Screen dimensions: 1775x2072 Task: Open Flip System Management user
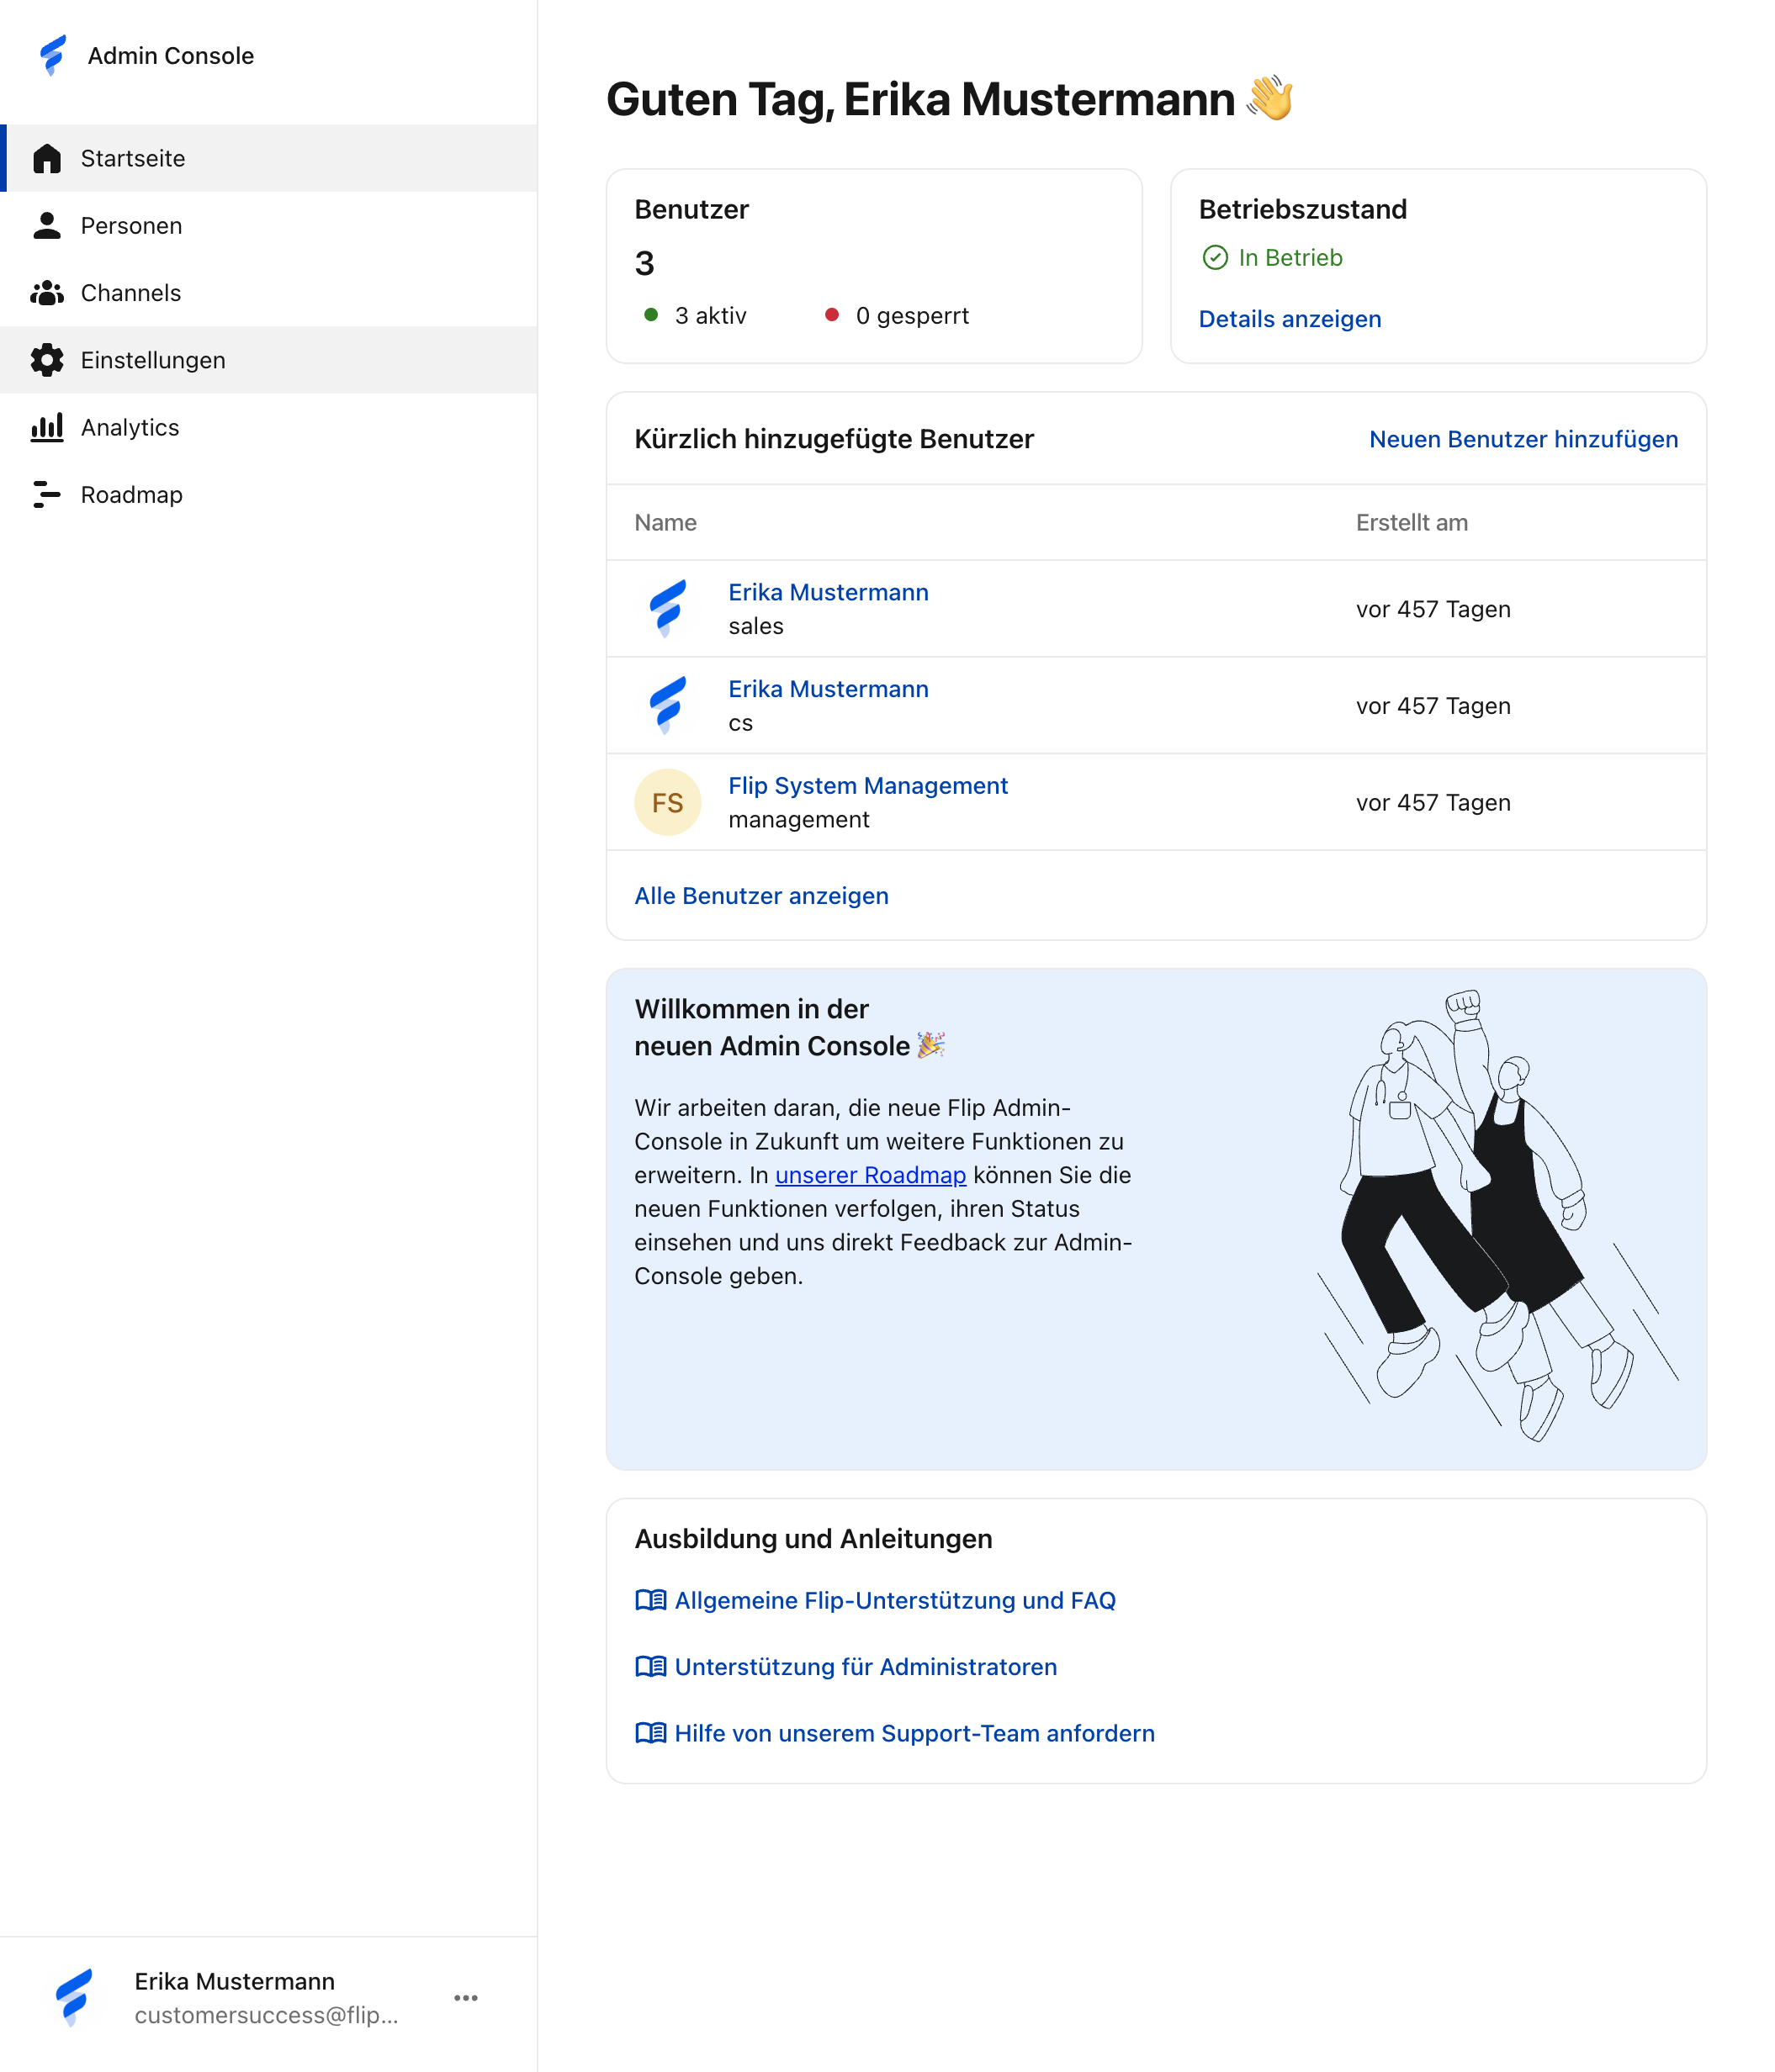coord(867,786)
